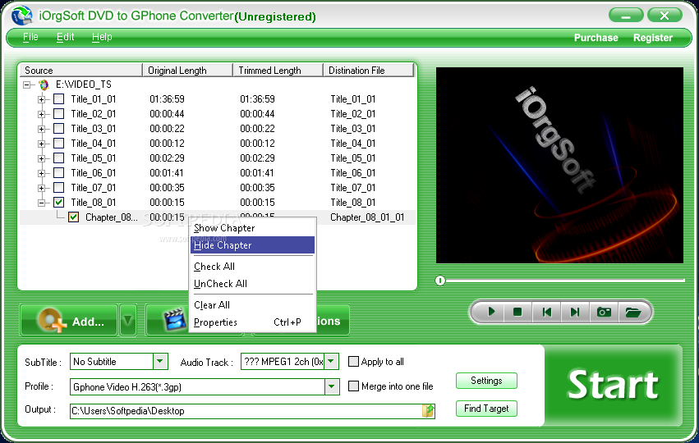Click the film clapperboard edit button
This screenshot has height=443, width=699.
pyautogui.click(x=174, y=320)
